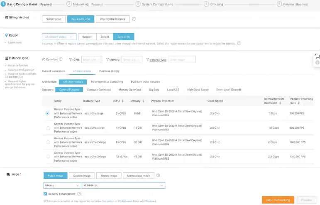Choose the Subscription billing method

(54, 19)
